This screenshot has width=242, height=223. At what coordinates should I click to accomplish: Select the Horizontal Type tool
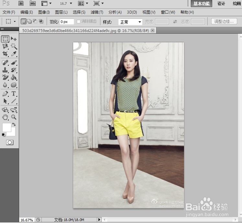(14, 94)
